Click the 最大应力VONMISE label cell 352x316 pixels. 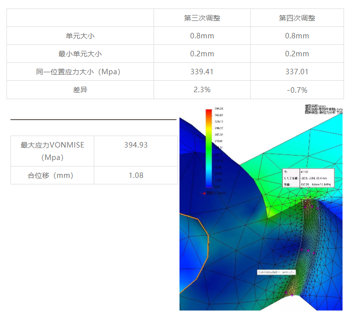(x=52, y=151)
